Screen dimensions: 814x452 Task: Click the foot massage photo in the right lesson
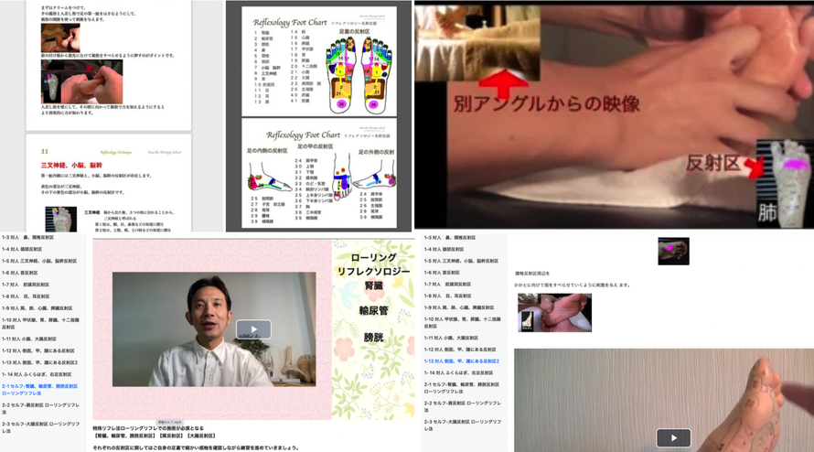554,313
